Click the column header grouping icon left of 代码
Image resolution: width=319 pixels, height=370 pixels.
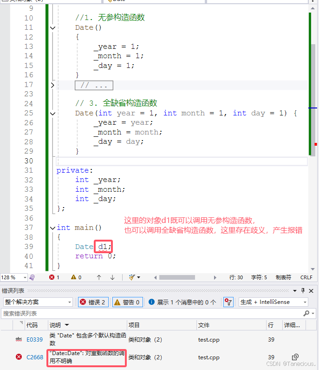point(21,323)
